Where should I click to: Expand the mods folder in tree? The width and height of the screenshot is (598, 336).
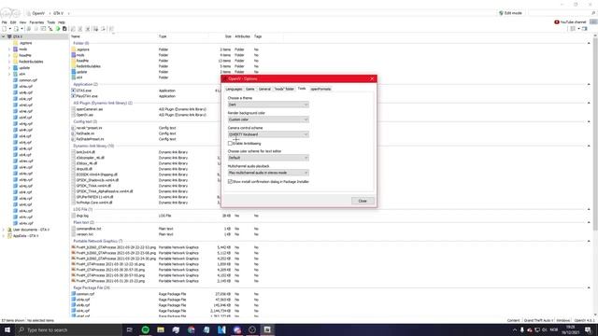pyautogui.click(x=9, y=49)
